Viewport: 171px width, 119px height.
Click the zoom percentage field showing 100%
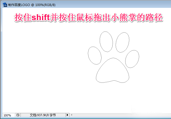click(8, 115)
